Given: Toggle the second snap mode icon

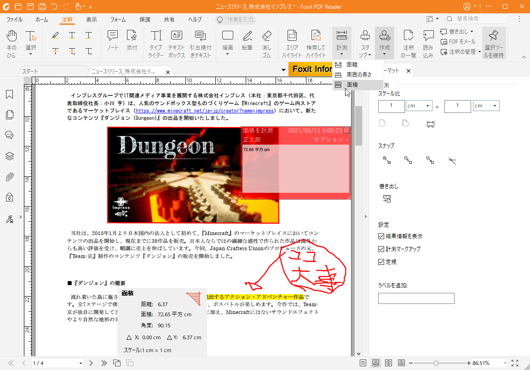Looking at the screenshot, I should click(x=408, y=160).
